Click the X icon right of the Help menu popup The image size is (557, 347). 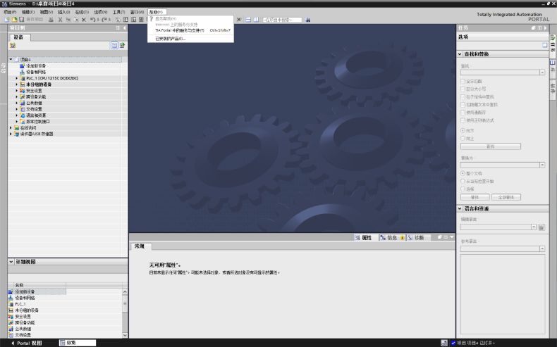click(x=239, y=20)
